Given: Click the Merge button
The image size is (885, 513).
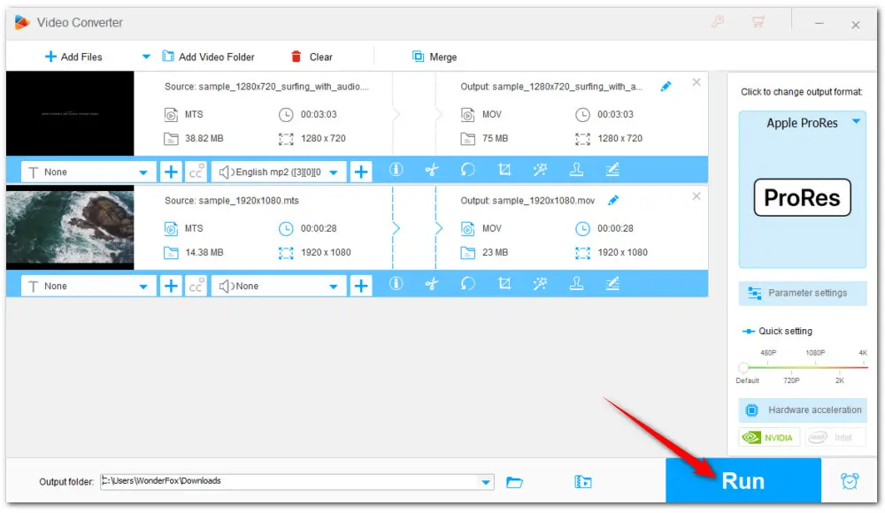Looking at the screenshot, I should coord(435,57).
